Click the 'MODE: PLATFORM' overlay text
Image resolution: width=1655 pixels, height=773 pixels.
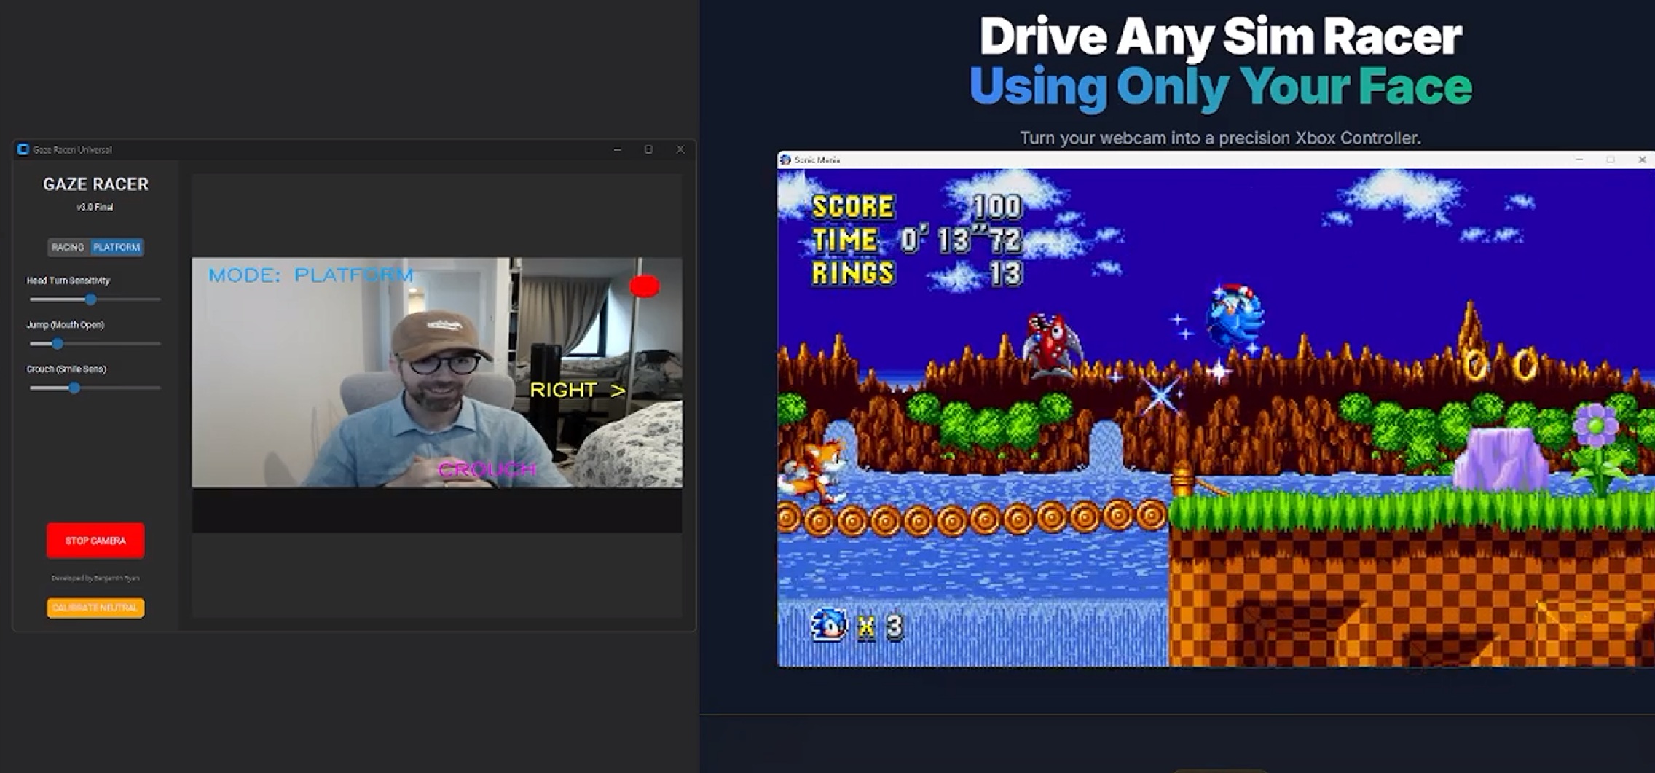pos(311,275)
